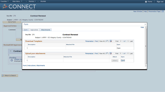Click First in Download Templates navigation
This screenshot has height=92, width=165.
[117, 41]
